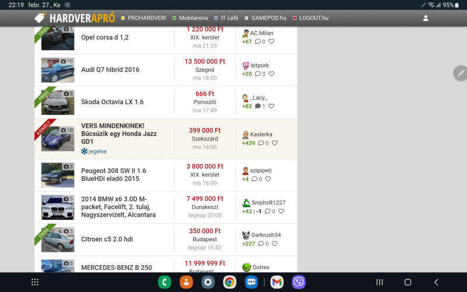View the BMW x6 photo thumbnail
Screen dimensions: 467x292
click(58, 207)
